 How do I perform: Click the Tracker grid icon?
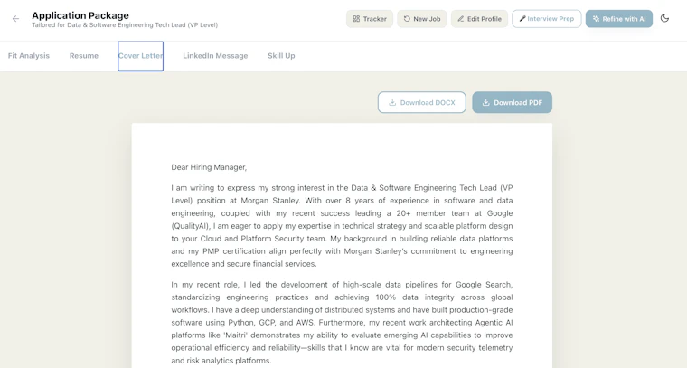356,19
